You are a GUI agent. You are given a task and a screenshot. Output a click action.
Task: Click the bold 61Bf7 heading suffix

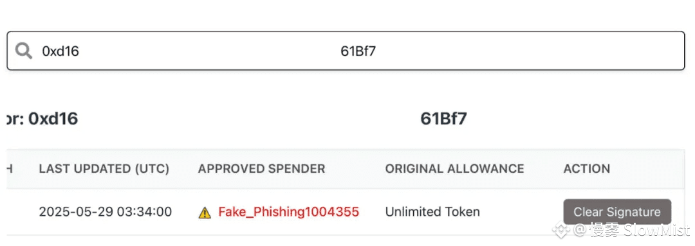[x=443, y=119]
